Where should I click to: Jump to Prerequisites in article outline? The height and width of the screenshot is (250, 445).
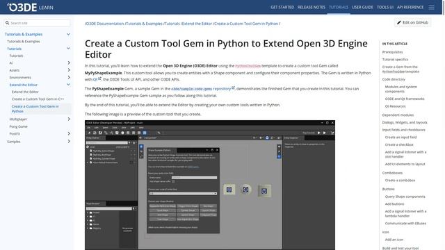pyautogui.click(x=392, y=52)
